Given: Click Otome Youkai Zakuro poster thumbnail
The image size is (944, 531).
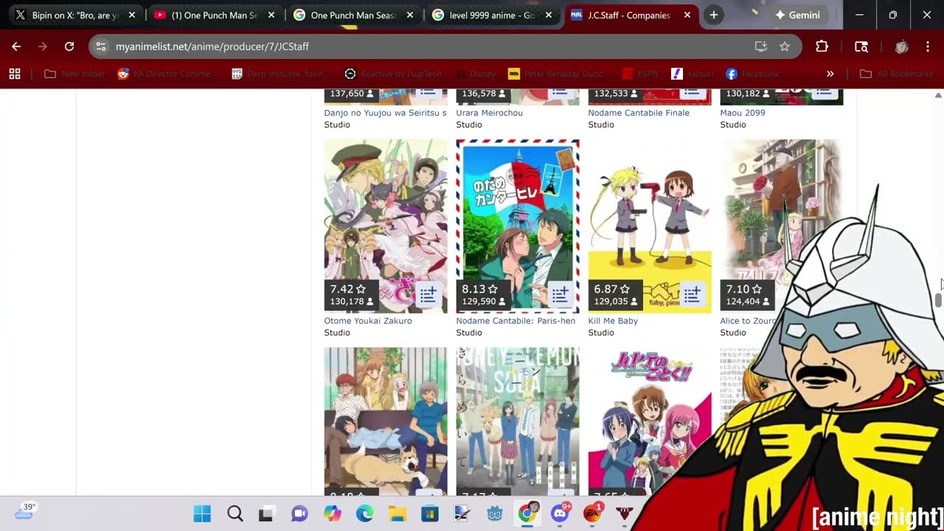Looking at the screenshot, I should pyautogui.click(x=386, y=226).
